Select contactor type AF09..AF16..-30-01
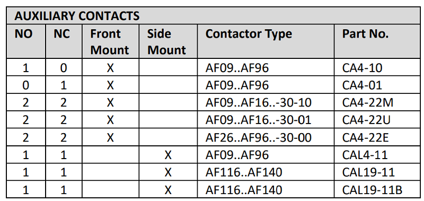Screen dimensions: 424x201 click(259, 120)
